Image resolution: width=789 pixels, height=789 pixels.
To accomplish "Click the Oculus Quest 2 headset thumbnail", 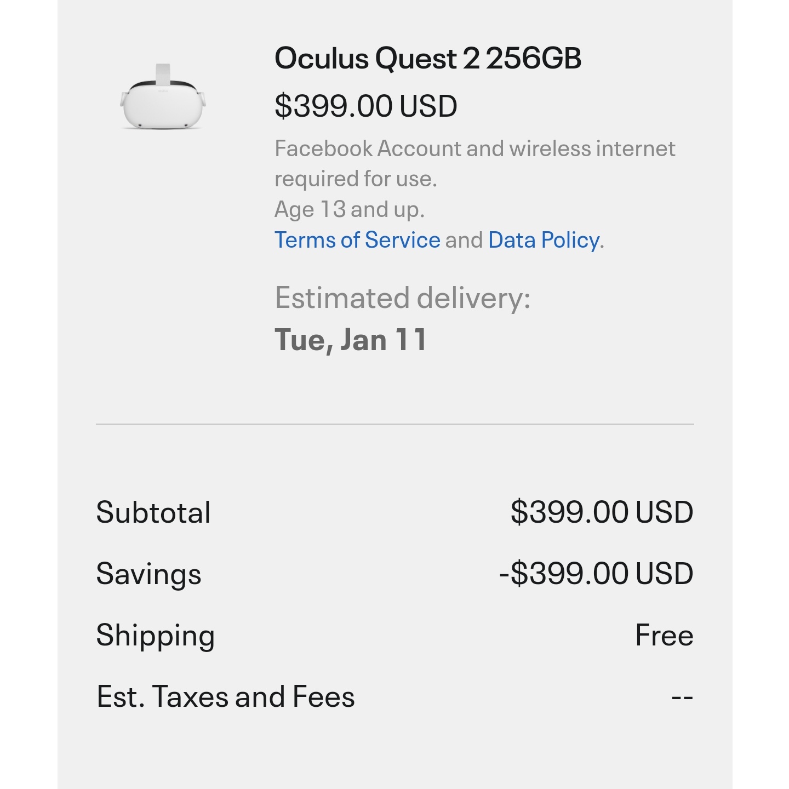I will [163, 97].
